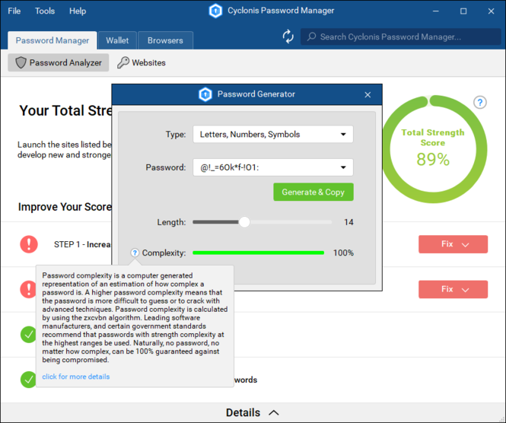Click the Length value 14
This screenshot has width=506, height=423.
348,222
